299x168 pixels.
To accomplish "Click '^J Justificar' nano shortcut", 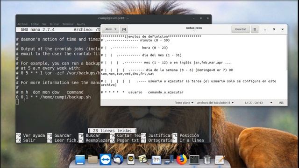I will point(157,135).
